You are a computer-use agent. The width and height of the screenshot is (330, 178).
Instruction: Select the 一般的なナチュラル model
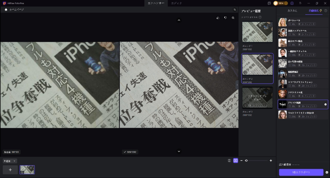(303, 53)
